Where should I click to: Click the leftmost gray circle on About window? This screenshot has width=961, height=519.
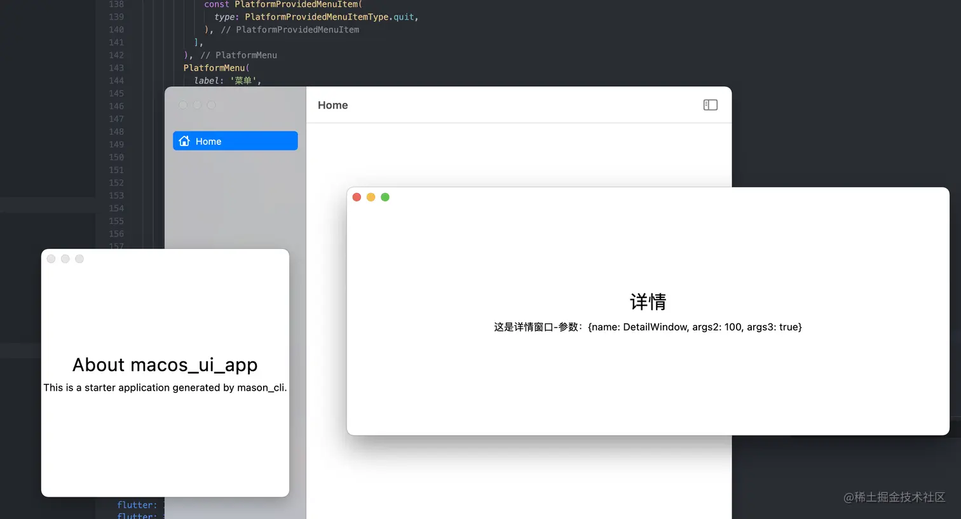click(51, 259)
